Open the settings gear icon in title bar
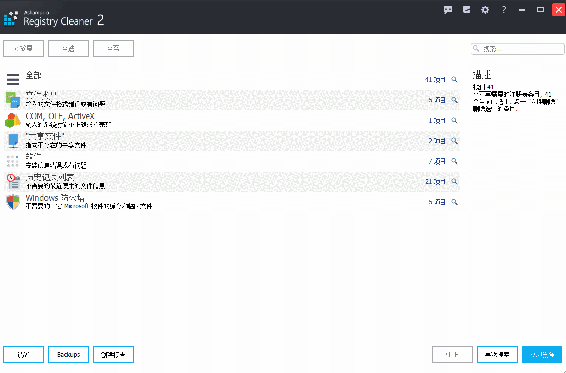The width and height of the screenshot is (566, 373). [485, 9]
